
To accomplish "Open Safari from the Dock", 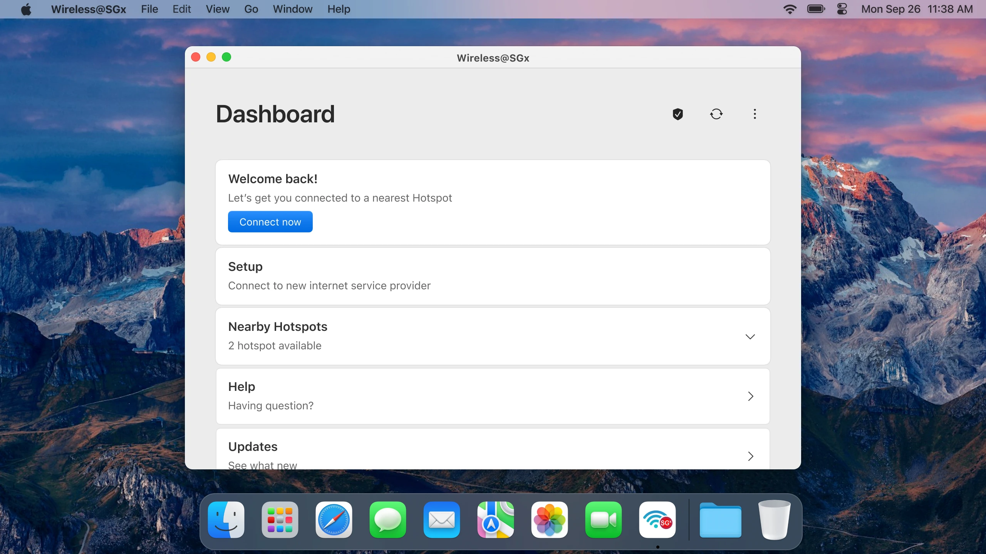I will [x=334, y=520].
